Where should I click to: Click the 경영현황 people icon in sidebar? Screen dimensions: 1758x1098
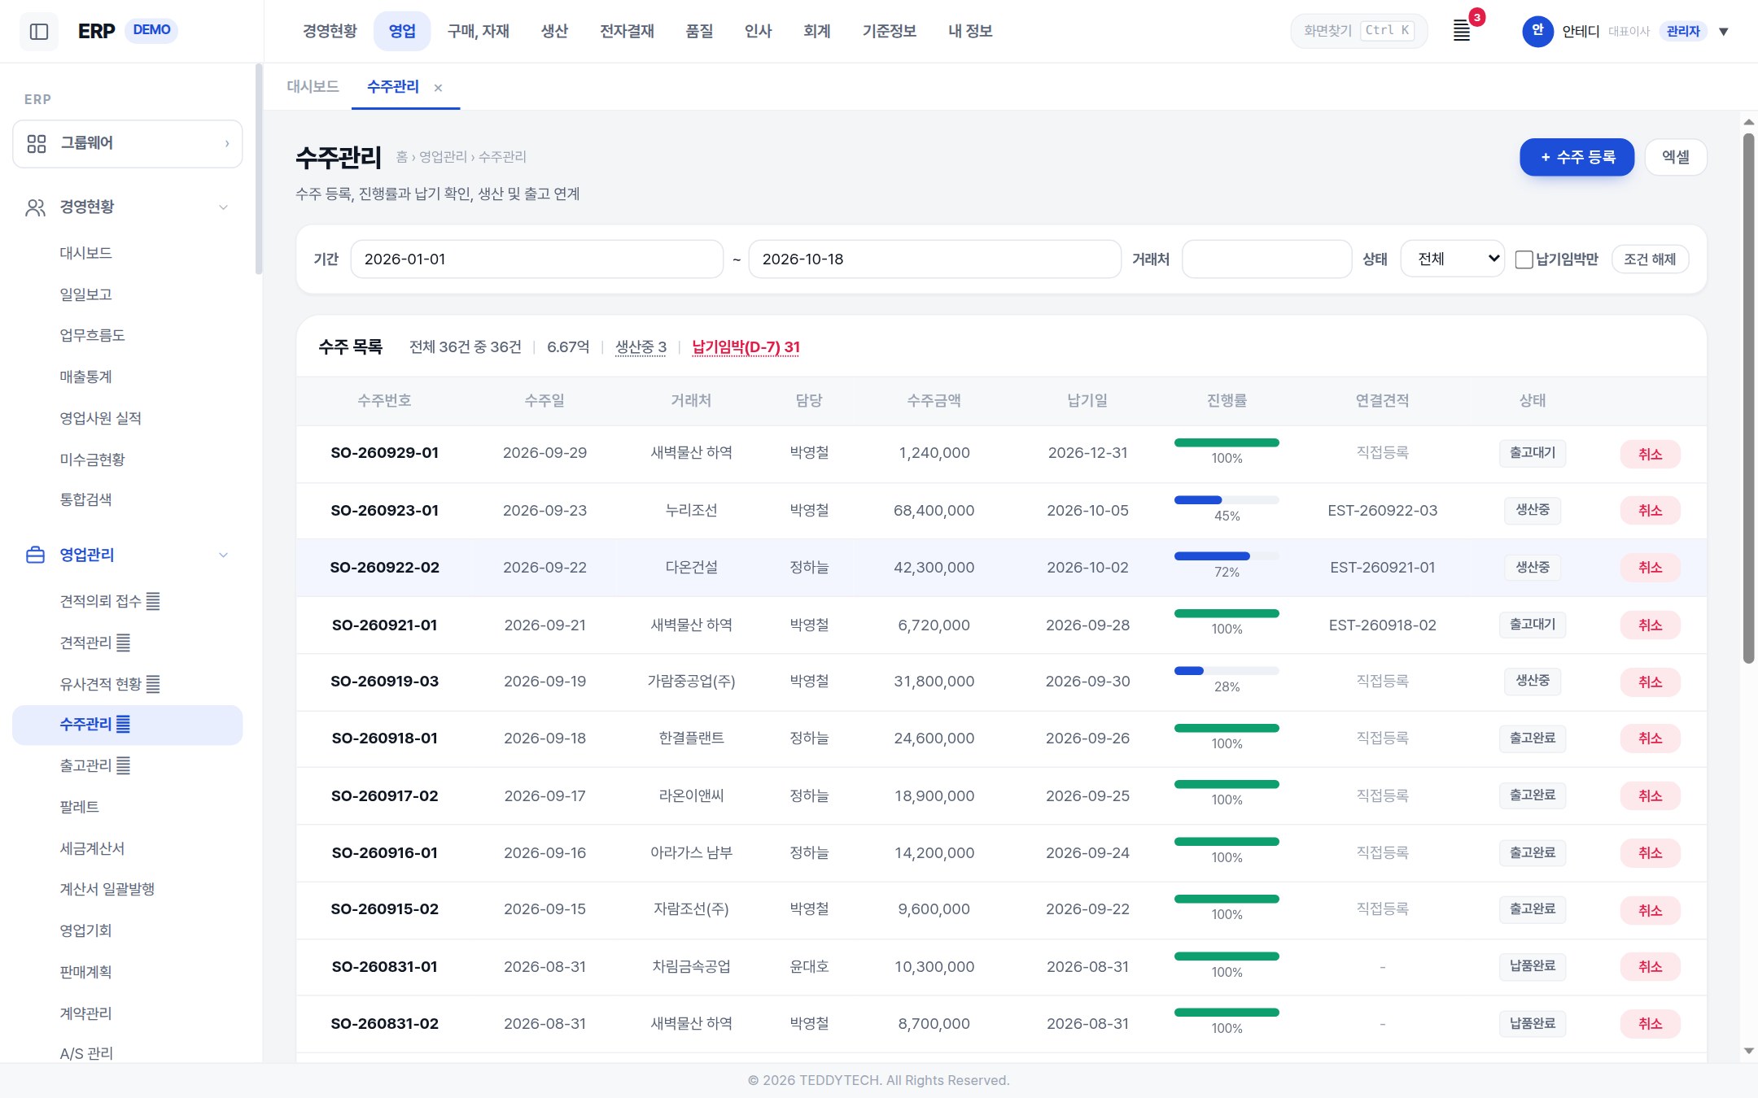tap(36, 207)
